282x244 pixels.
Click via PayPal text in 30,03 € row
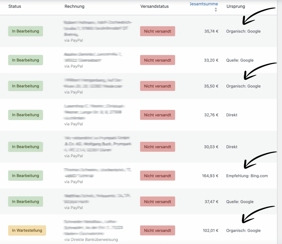point(74,156)
